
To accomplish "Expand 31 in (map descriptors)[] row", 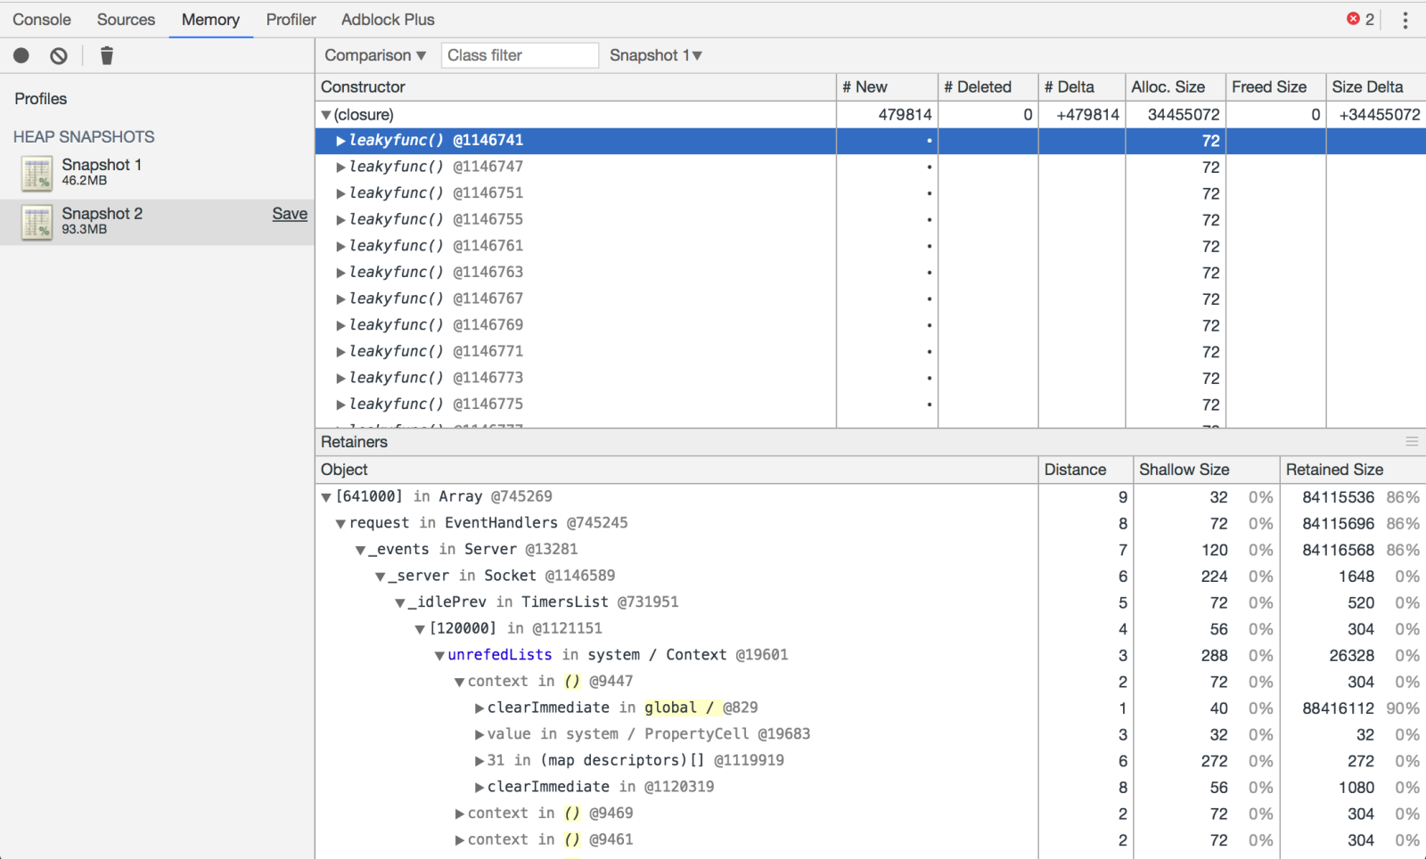I will (479, 761).
